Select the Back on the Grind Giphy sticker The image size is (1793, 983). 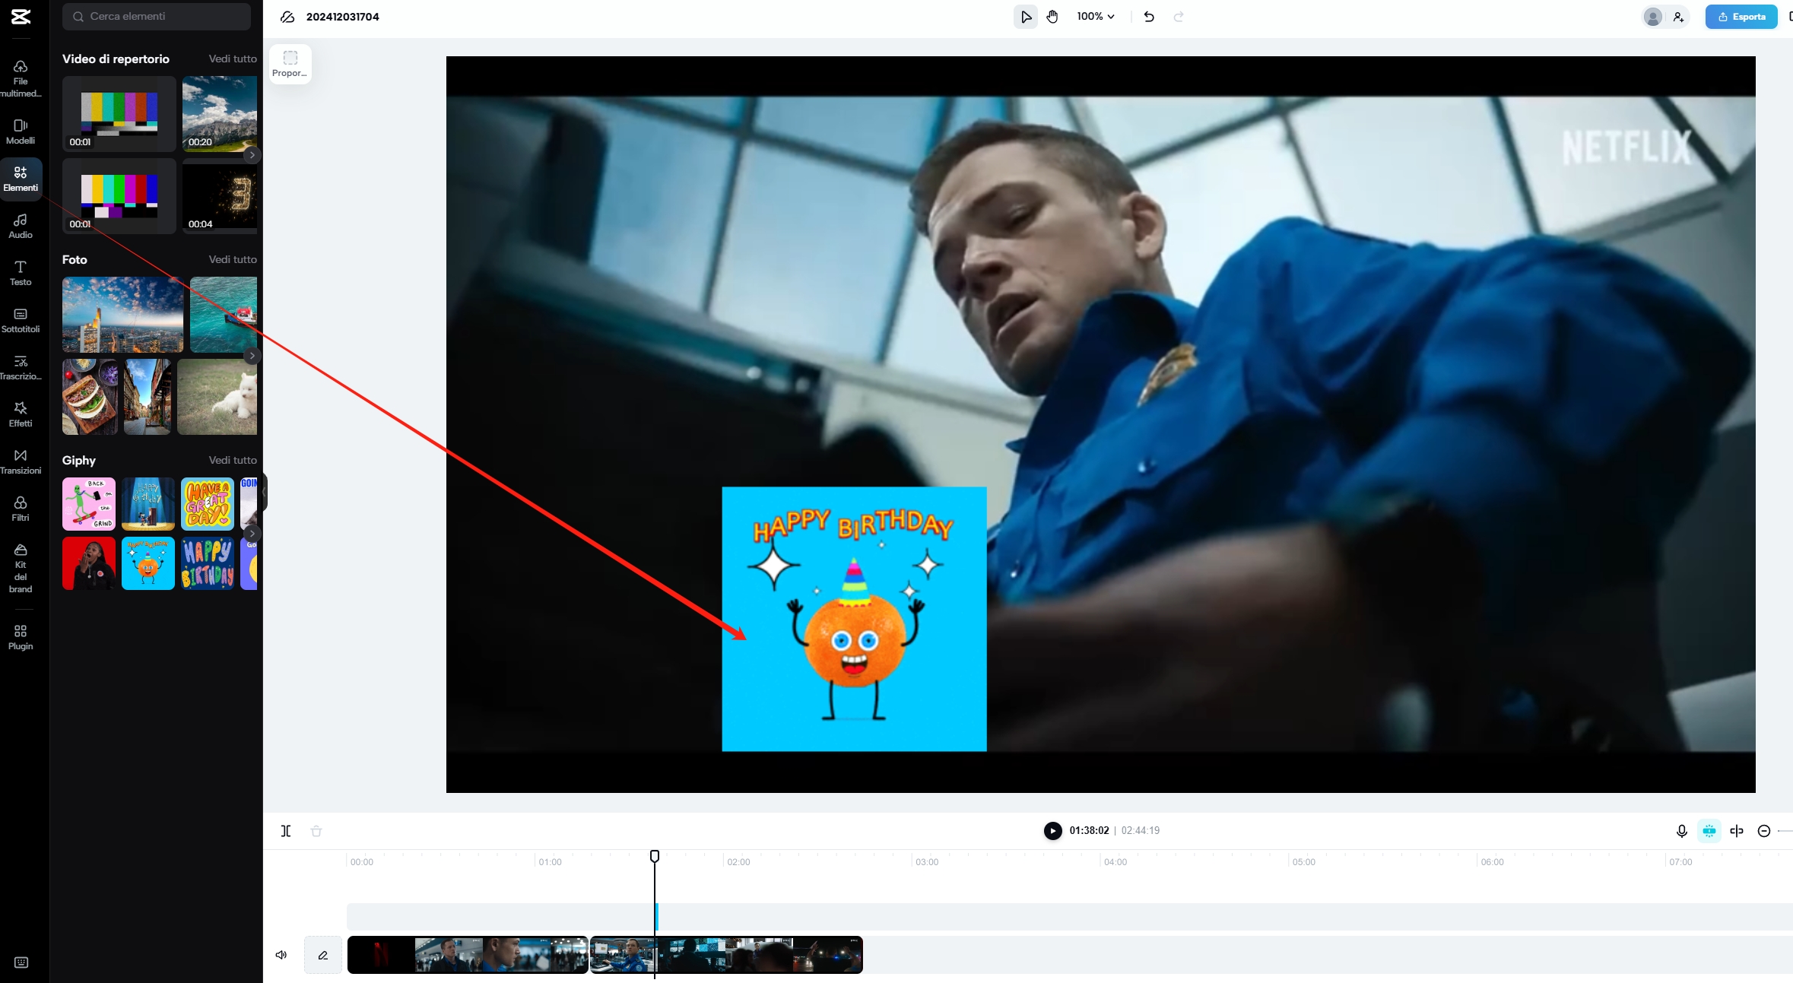[89, 503]
